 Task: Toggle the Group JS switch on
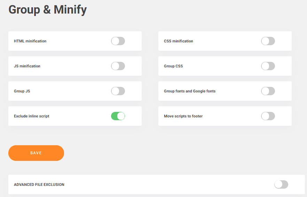pos(118,91)
